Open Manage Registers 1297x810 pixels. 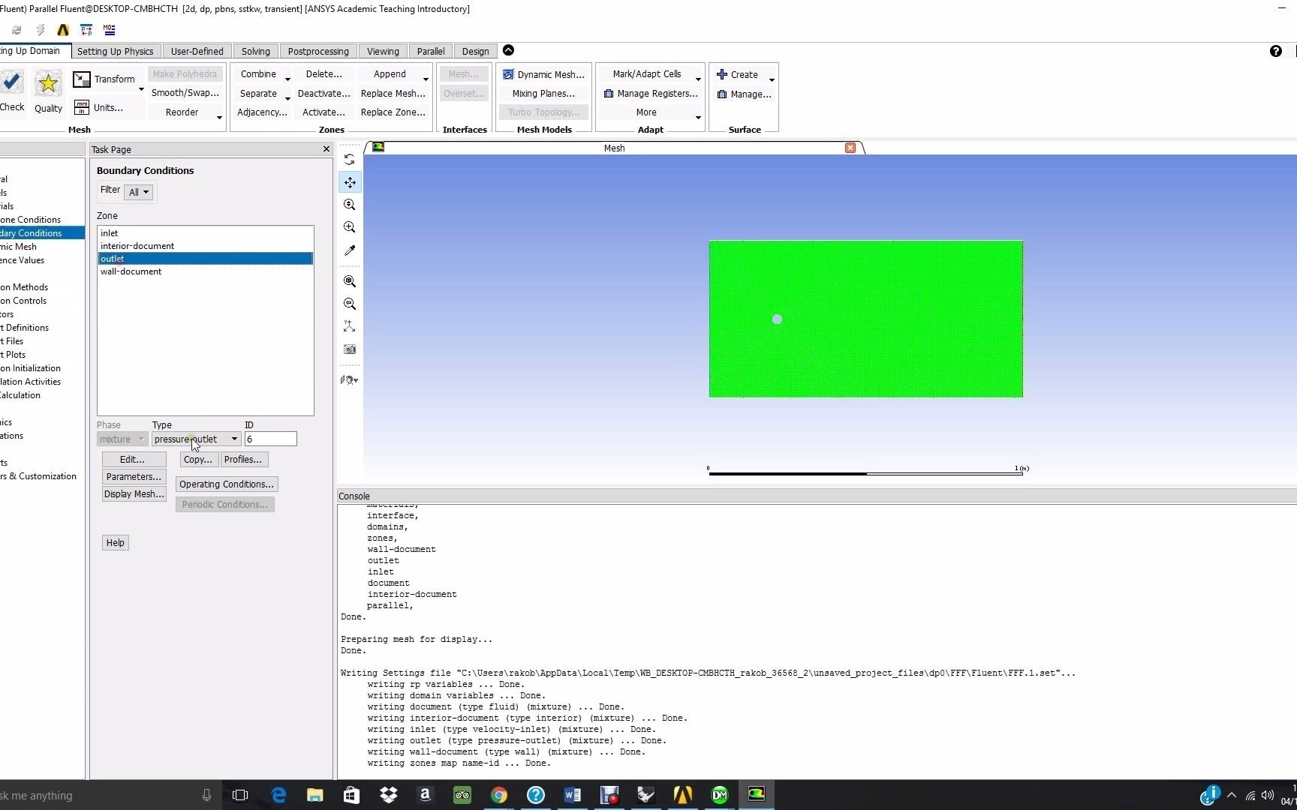(652, 93)
